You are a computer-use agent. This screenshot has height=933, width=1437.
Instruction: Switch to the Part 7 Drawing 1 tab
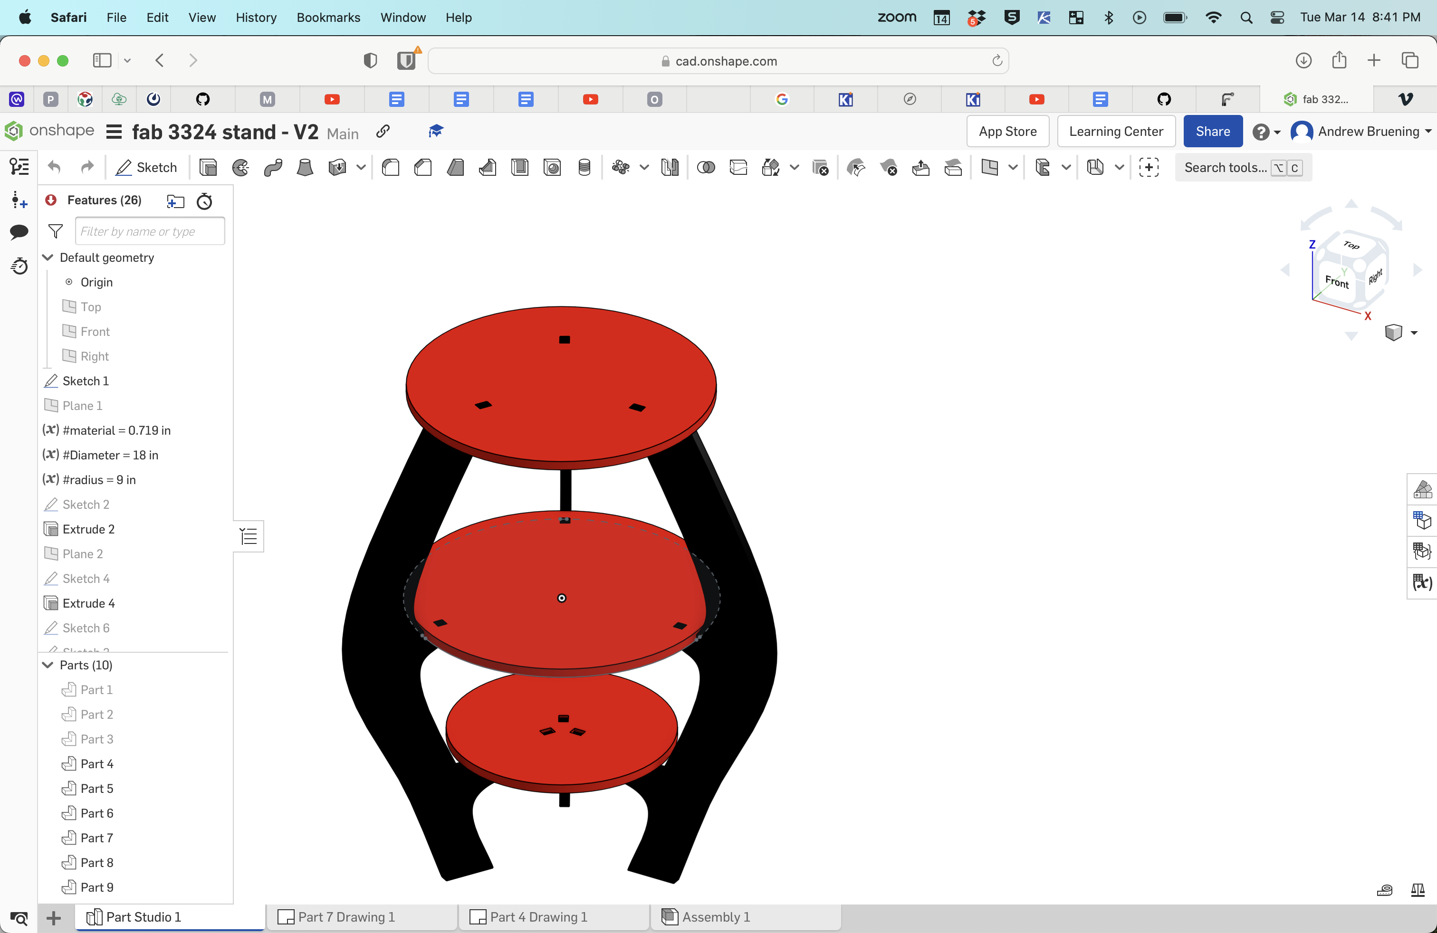click(x=361, y=917)
